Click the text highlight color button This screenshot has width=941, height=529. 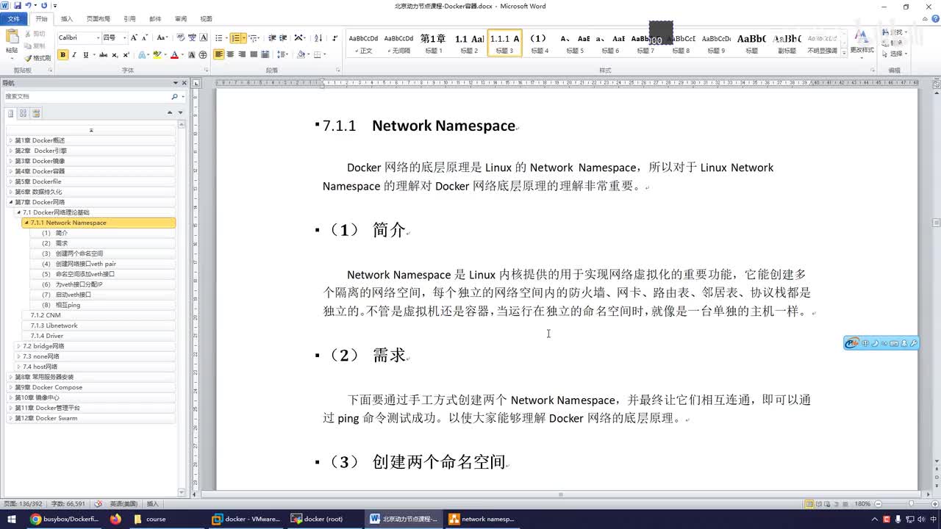pos(157,54)
